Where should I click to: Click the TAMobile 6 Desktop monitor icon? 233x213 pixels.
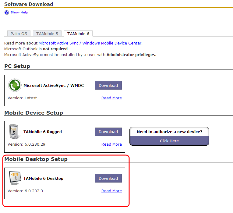(15, 178)
